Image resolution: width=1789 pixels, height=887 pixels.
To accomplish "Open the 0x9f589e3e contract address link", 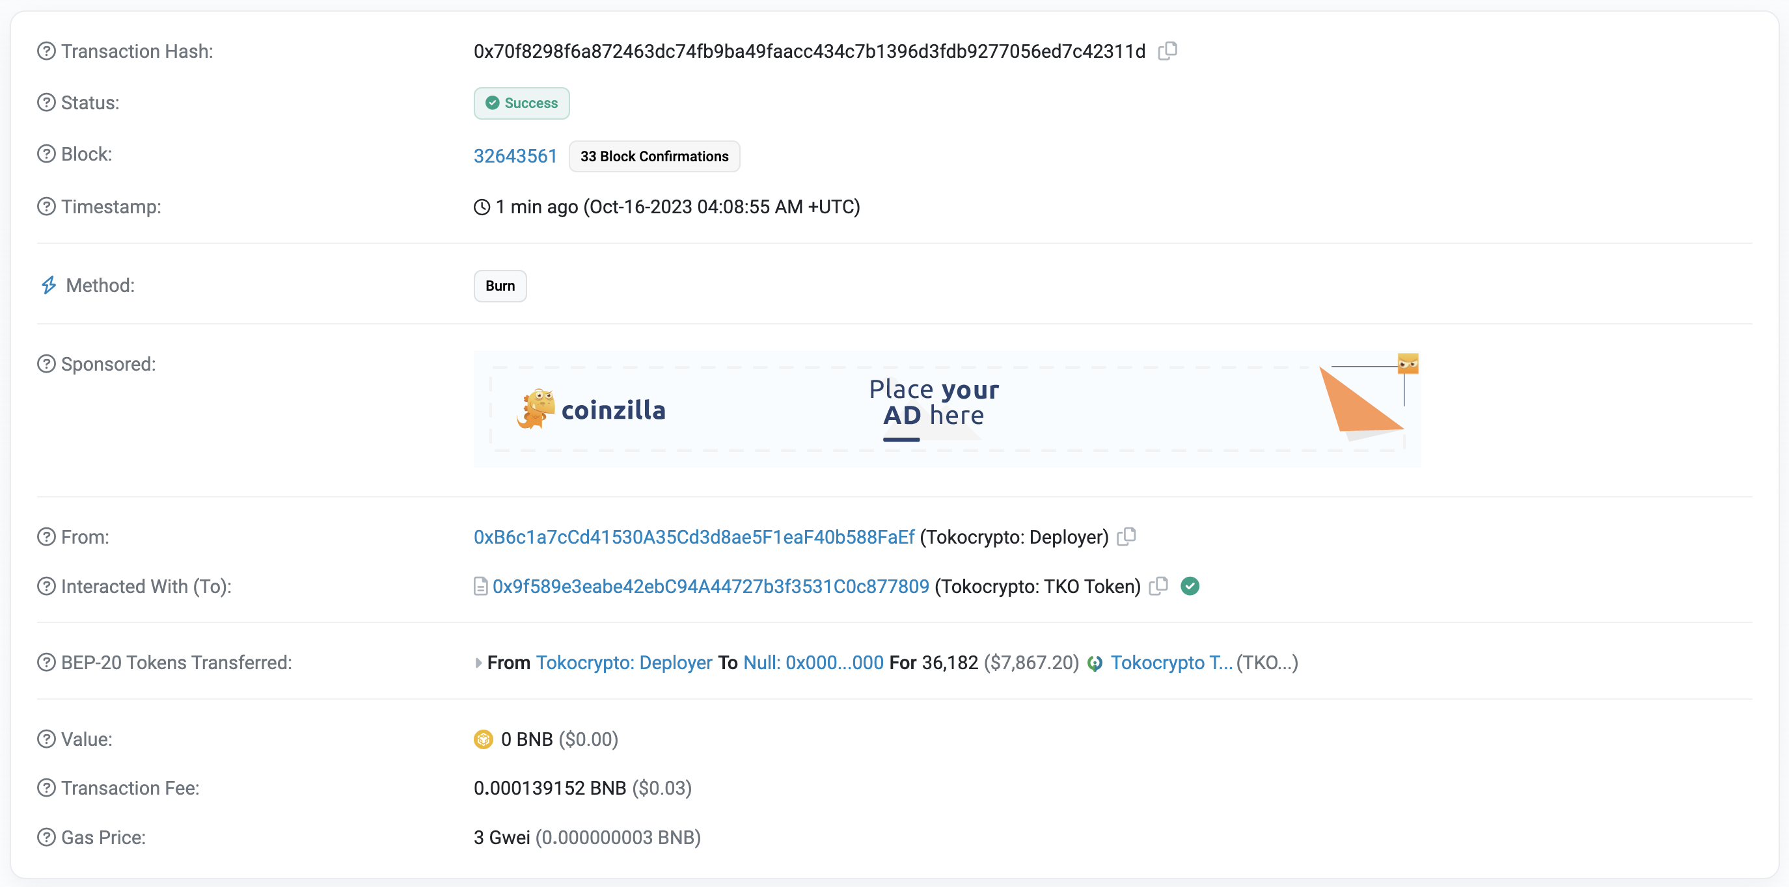I will (711, 586).
